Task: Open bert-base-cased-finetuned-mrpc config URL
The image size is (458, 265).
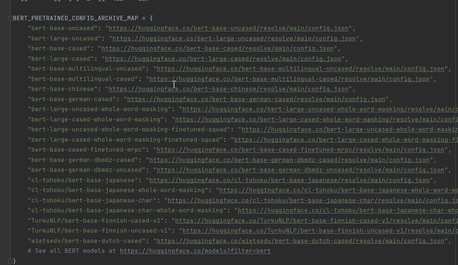Action: click(x=301, y=150)
